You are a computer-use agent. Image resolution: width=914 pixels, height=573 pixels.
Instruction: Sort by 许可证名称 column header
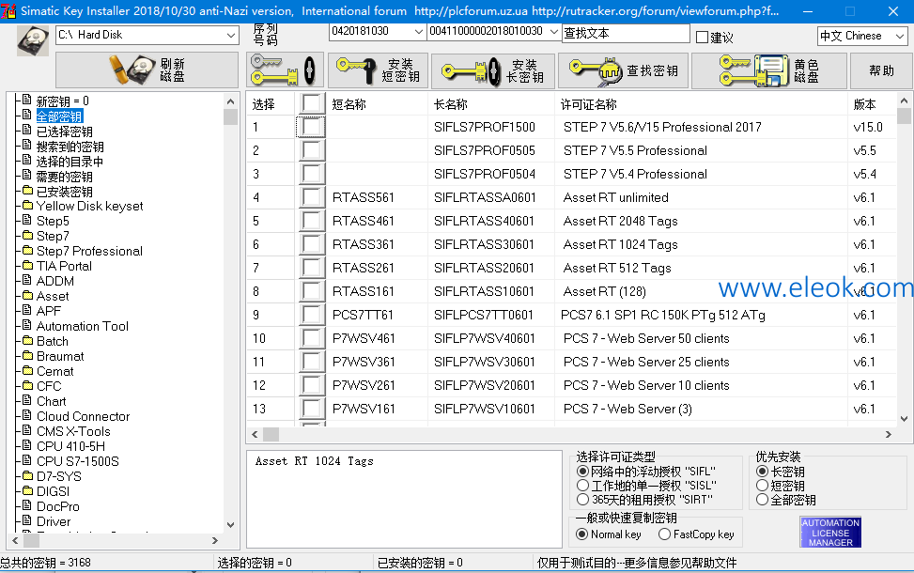[589, 104]
